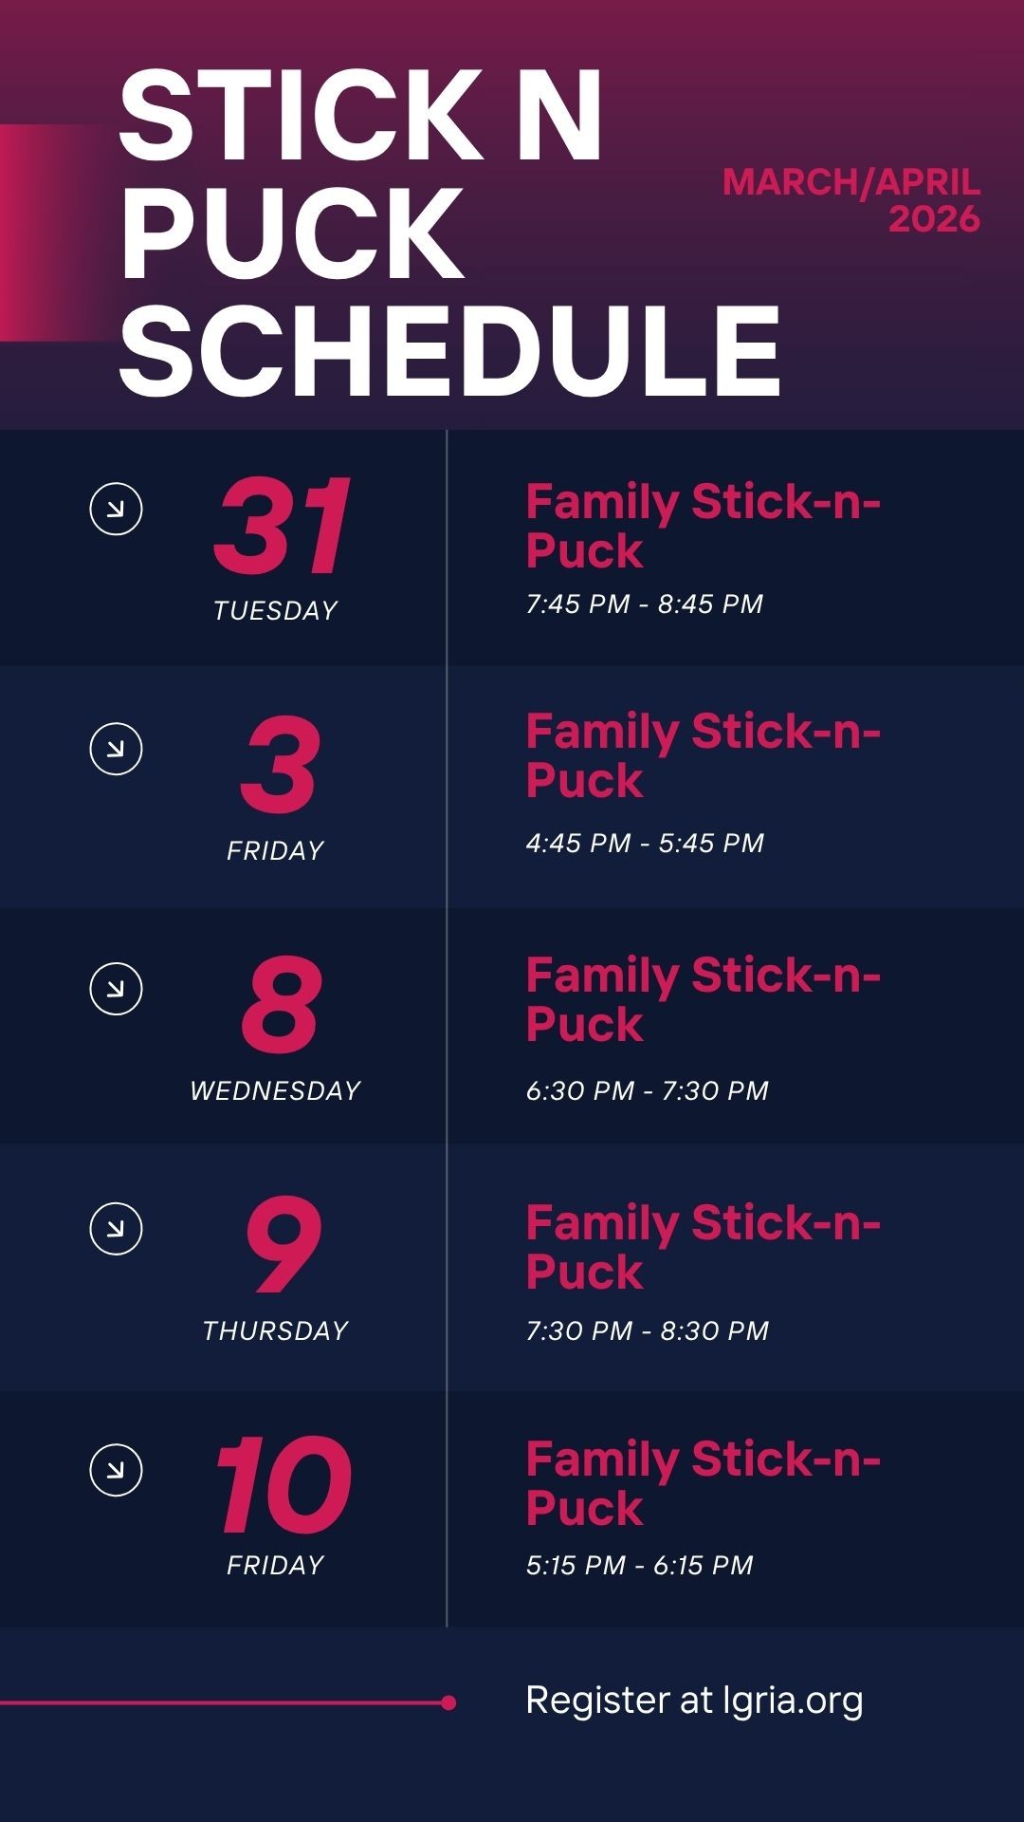Click the arrow icon beside Wednesday 8
The width and height of the screenshot is (1024, 1822).
tap(116, 989)
